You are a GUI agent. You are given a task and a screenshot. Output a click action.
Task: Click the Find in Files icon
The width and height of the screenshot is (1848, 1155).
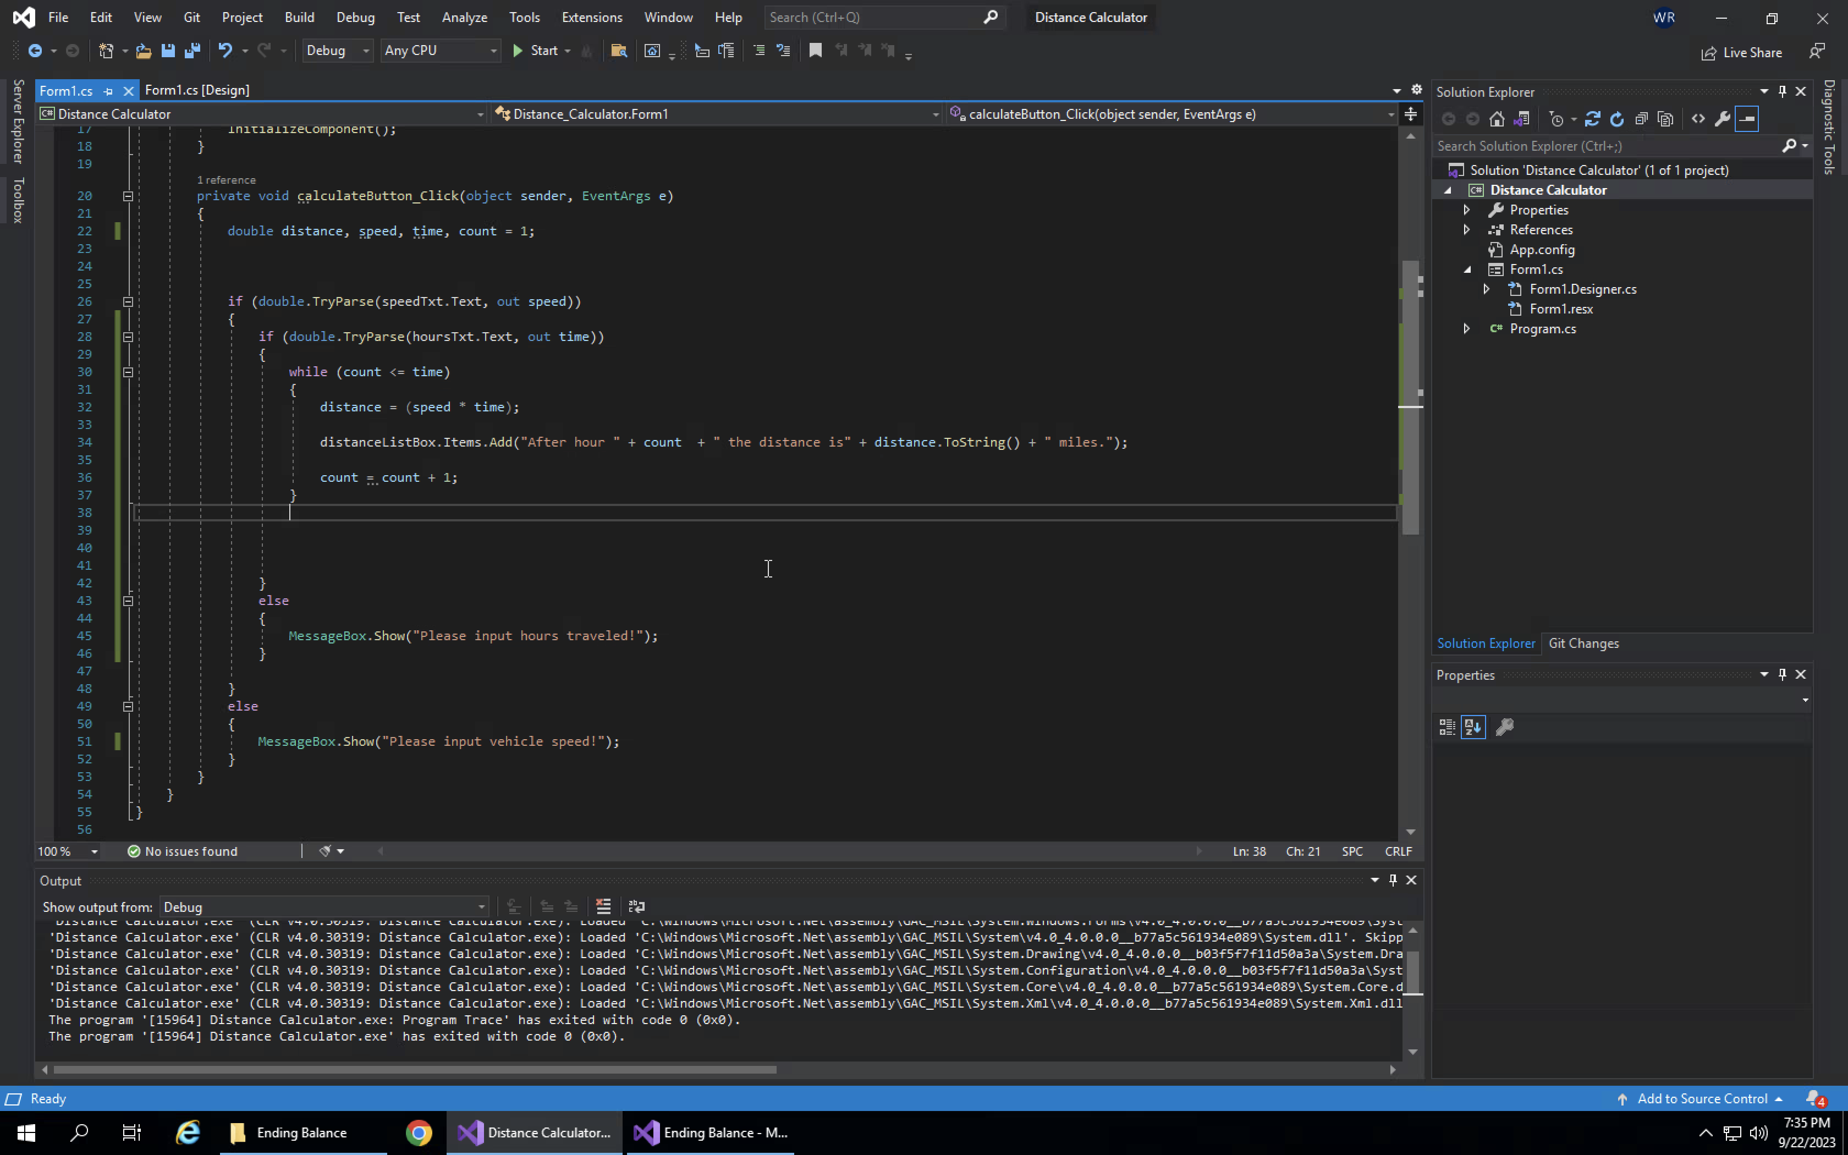(x=619, y=51)
